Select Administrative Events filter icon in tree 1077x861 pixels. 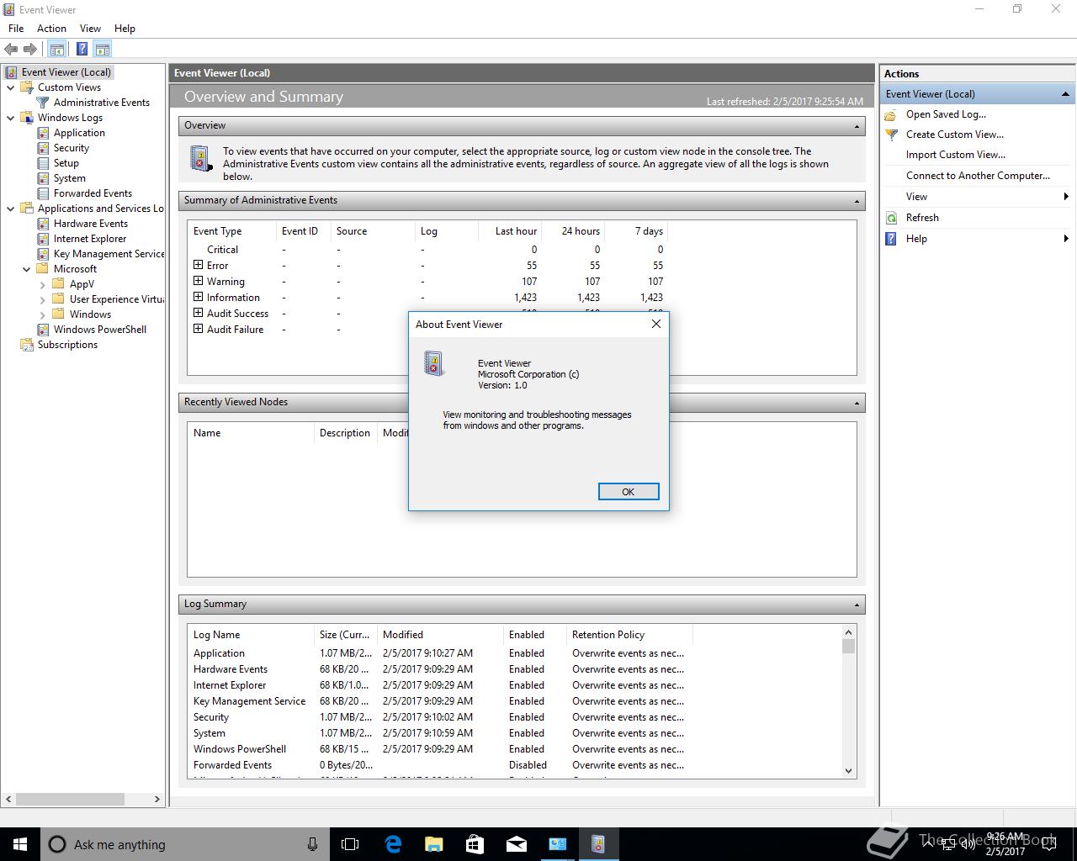coord(43,103)
